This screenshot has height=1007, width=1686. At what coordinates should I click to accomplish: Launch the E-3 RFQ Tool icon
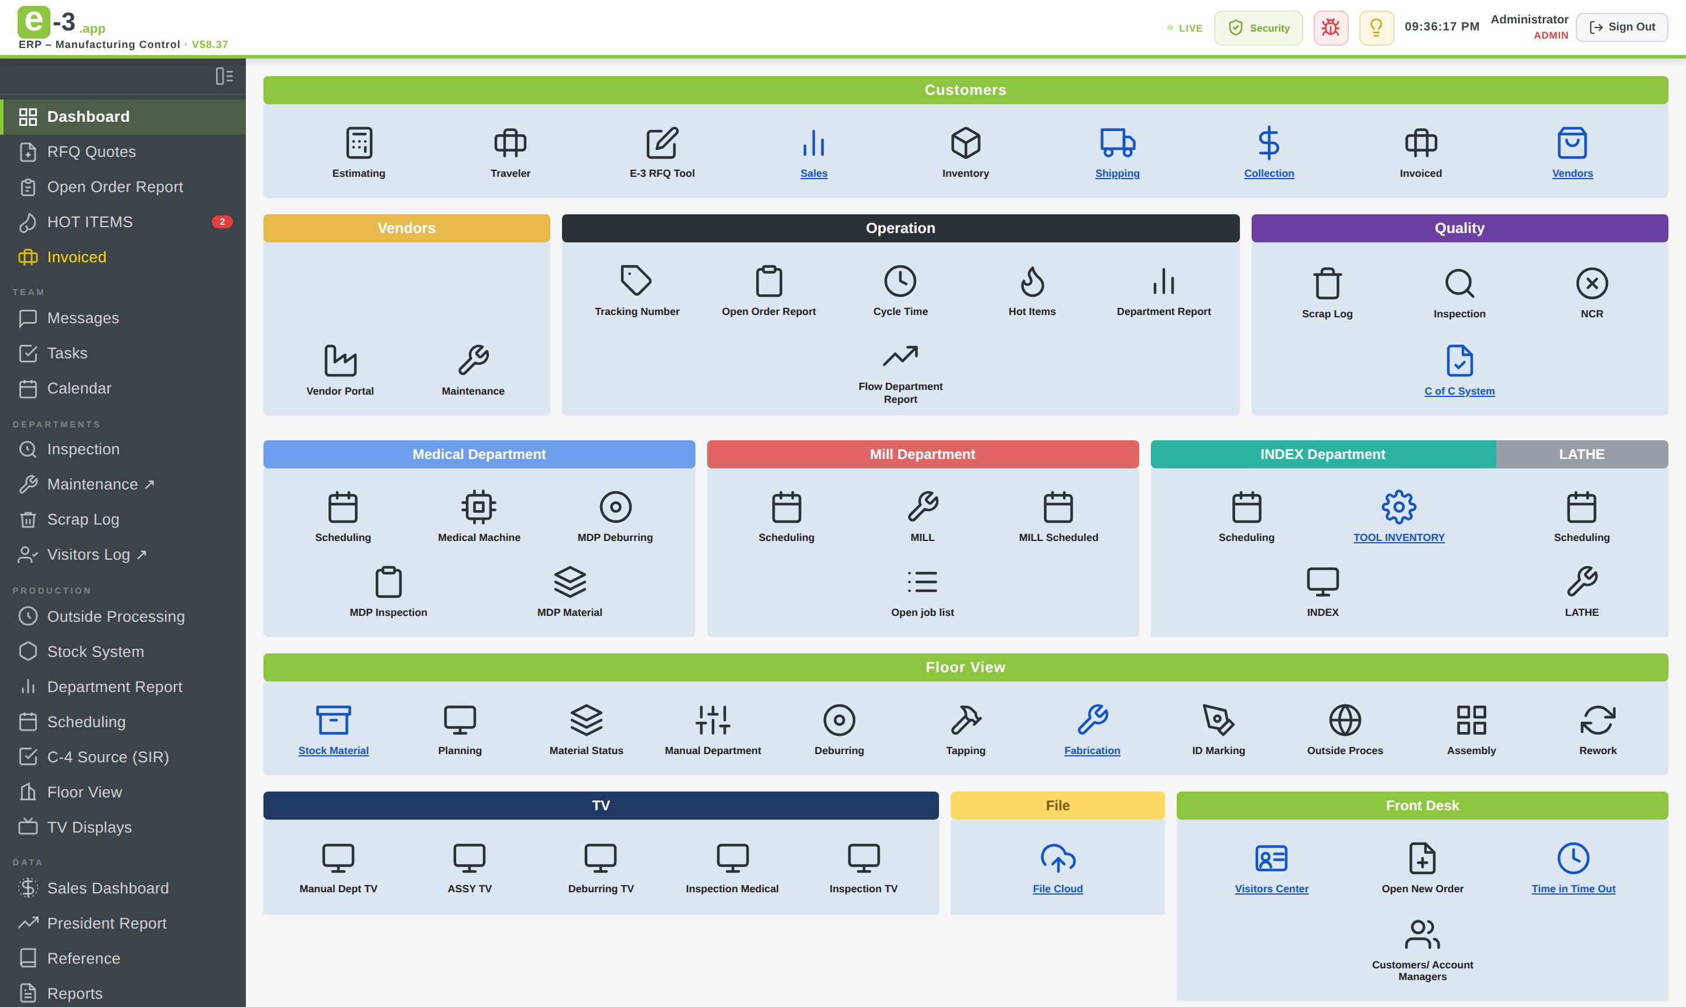(x=662, y=143)
